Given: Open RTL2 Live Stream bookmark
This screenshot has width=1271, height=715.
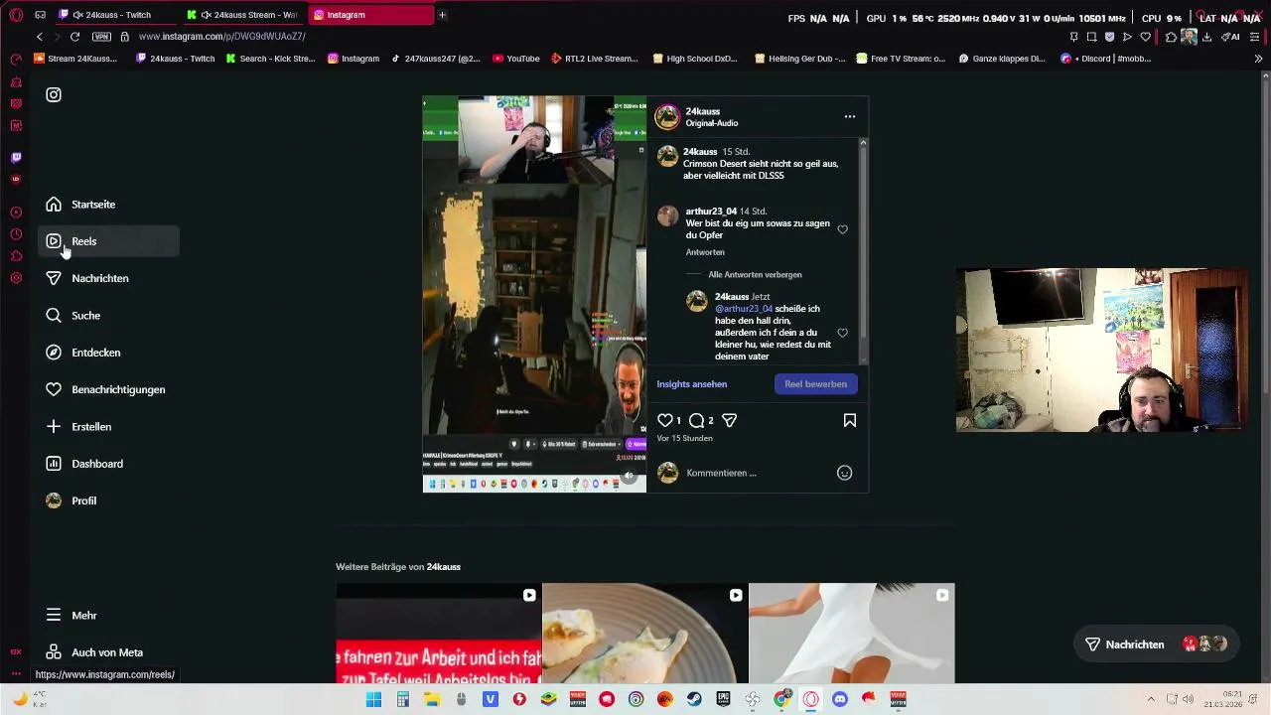Looking at the screenshot, I should [x=595, y=59].
